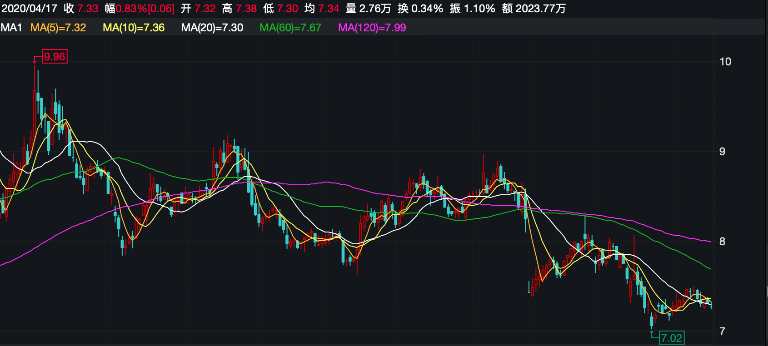The width and height of the screenshot is (768, 346).
Task: Click the 9.96 high price marker
Action: 55,57
